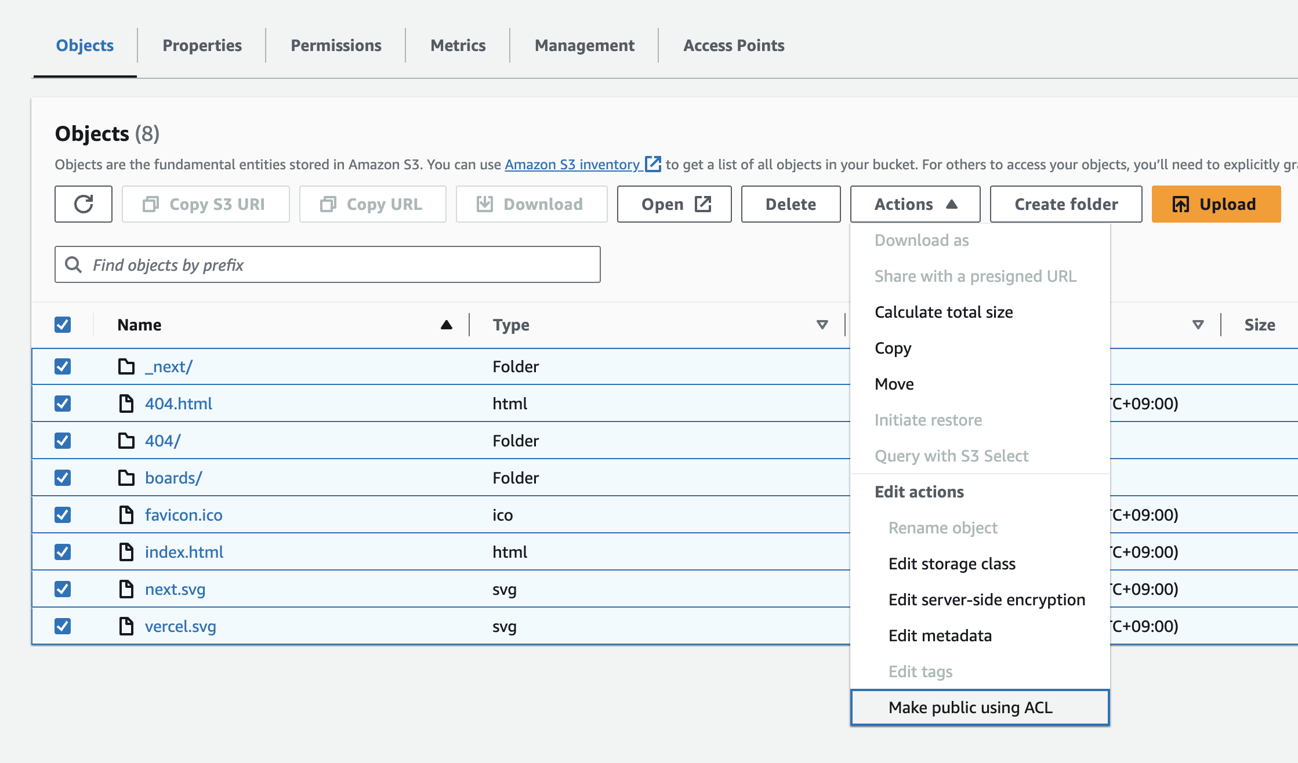Open the next.svg object link
1298x763 pixels.
175,589
